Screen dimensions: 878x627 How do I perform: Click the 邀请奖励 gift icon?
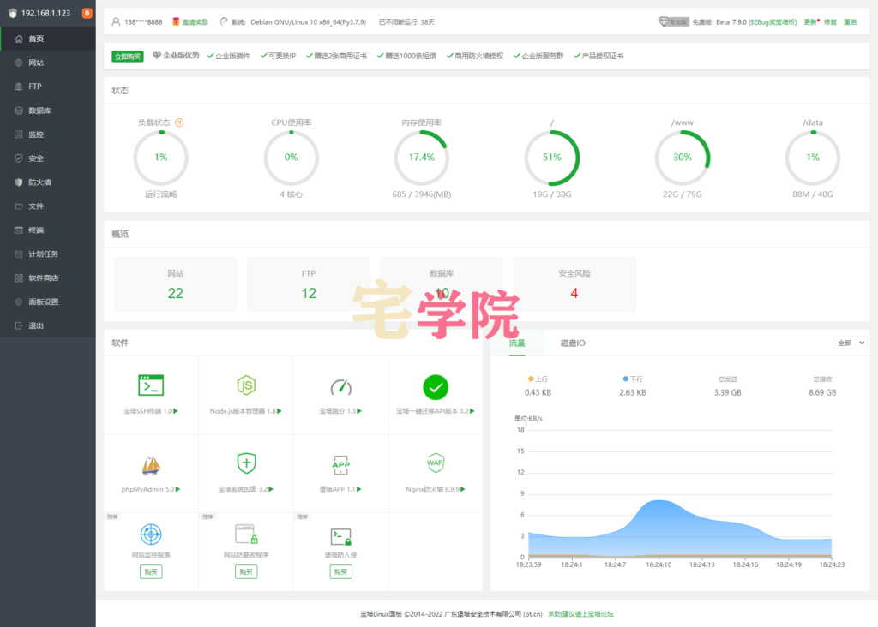coord(176,21)
